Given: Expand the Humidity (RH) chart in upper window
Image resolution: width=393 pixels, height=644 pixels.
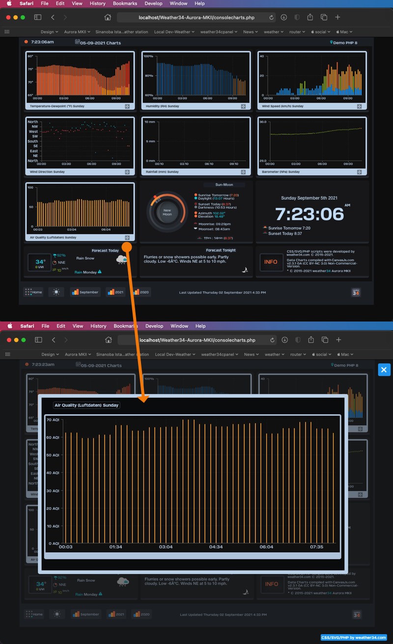Looking at the screenshot, I should tap(243, 106).
